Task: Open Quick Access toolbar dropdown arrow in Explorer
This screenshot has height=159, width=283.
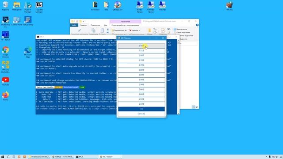Action: [x=83, y=21]
